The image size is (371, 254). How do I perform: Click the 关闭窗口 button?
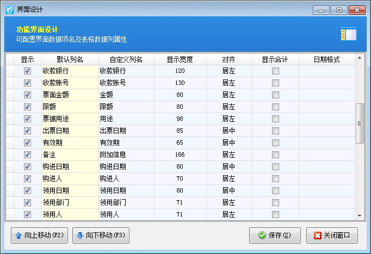(332, 236)
